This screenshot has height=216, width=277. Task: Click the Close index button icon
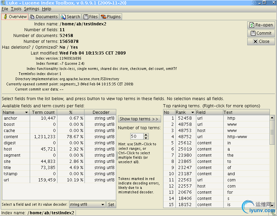(x=255, y=41)
